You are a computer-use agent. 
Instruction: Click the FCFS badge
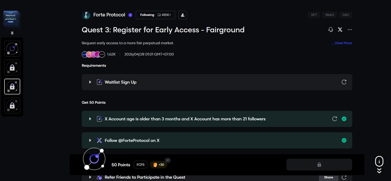click(x=140, y=165)
